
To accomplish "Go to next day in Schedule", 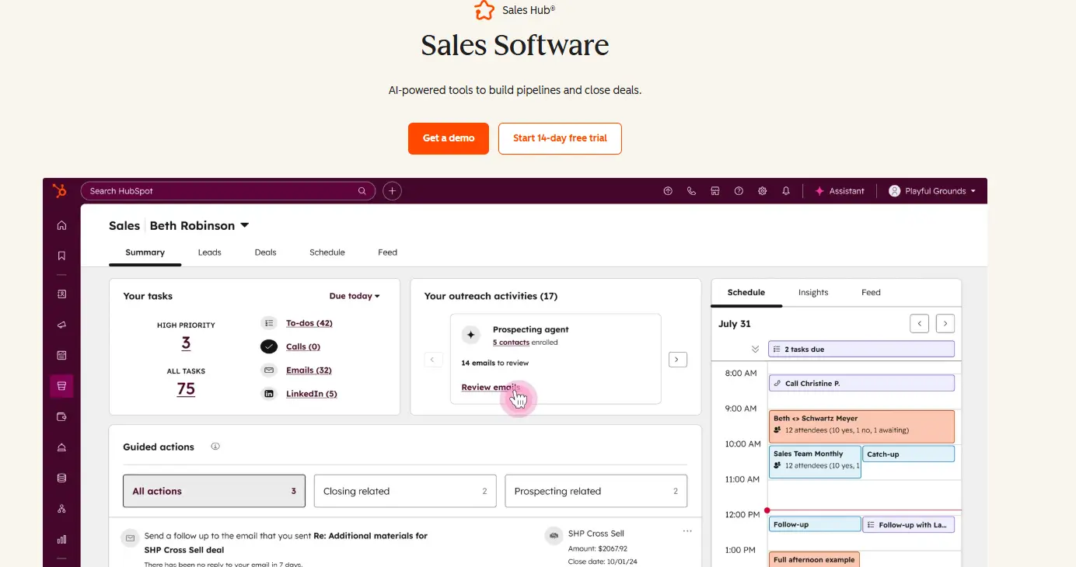I will [x=945, y=323].
